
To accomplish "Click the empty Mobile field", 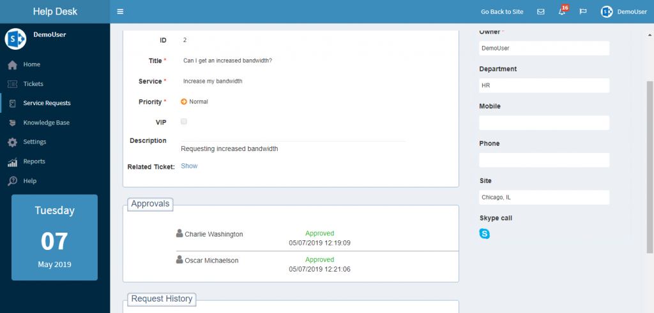I will tap(544, 123).
